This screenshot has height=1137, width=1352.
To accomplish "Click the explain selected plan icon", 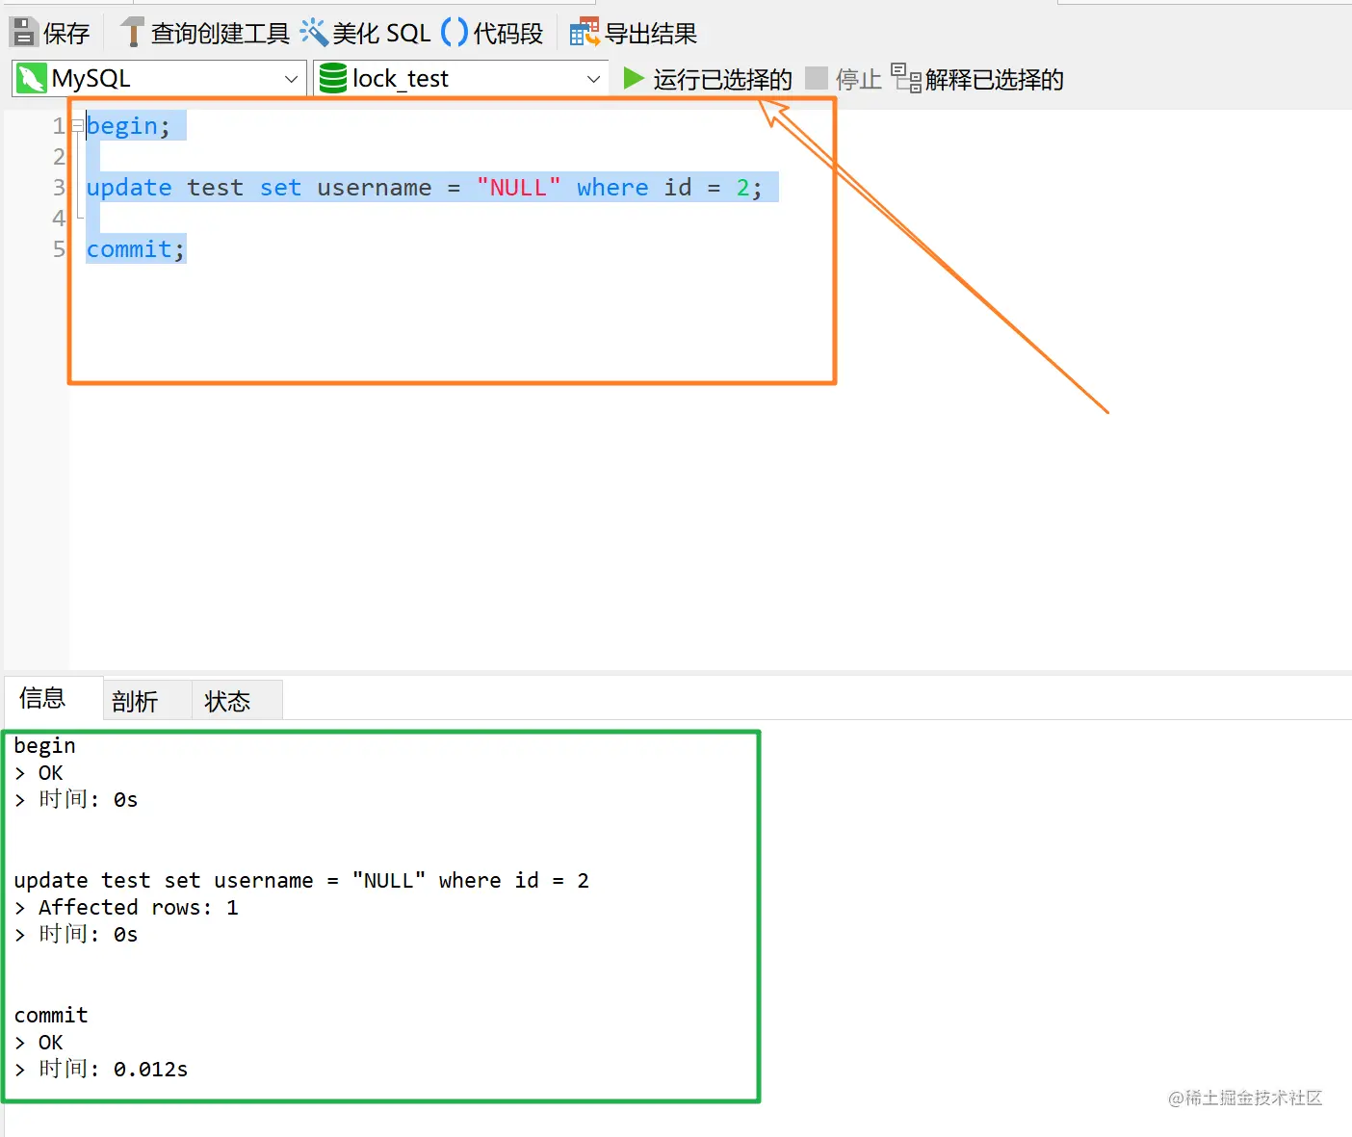I will [906, 78].
